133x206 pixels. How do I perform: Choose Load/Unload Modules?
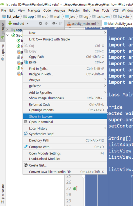[x=65, y=159]
